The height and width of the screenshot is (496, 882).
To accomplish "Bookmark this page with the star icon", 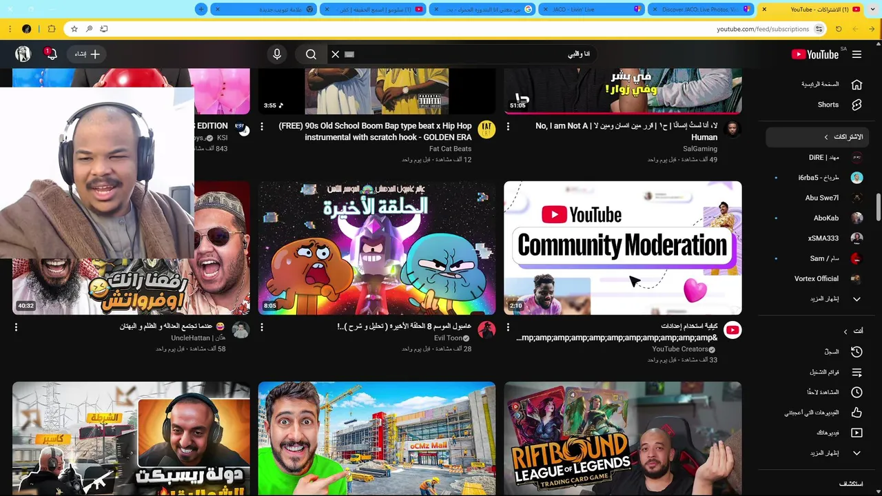I will tap(74, 29).
